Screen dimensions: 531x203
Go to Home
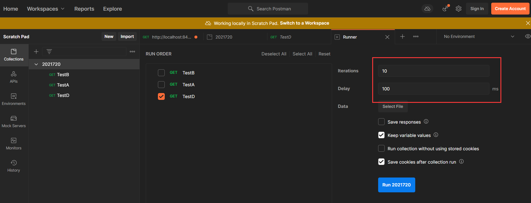pos(11,9)
